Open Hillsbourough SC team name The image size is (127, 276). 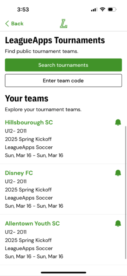pos(29,122)
